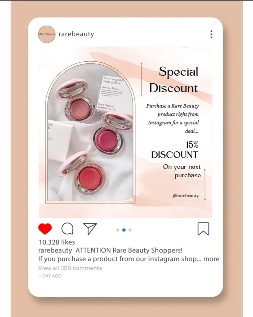Screen dimensions: 253x317
Task: Go to the rarebeauty username header
Action: (76, 34)
